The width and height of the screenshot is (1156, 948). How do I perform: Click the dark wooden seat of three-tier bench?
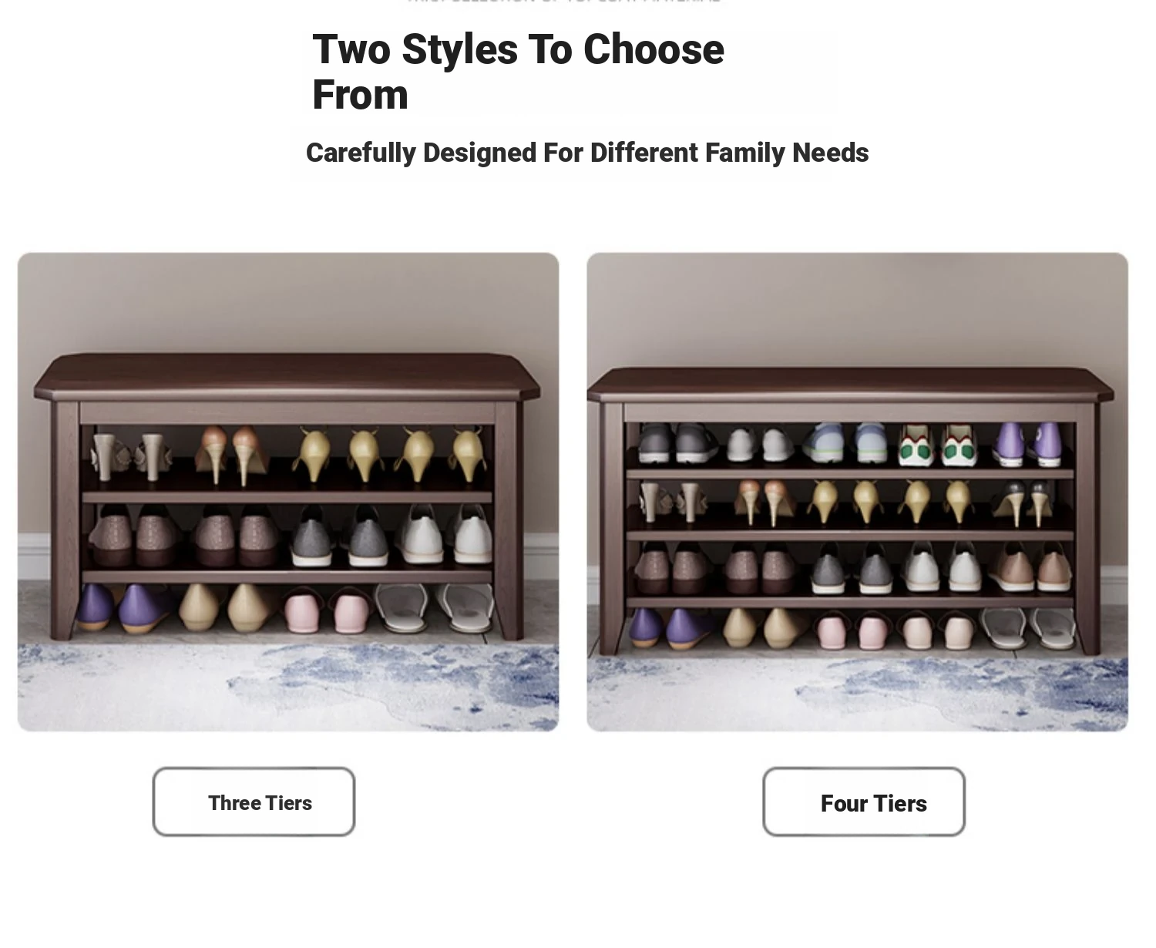click(287, 376)
